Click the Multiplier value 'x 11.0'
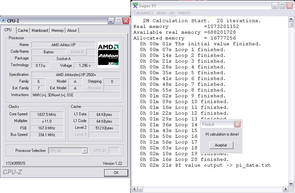The width and height of the screenshot is (295, 193). click(46, 121)
